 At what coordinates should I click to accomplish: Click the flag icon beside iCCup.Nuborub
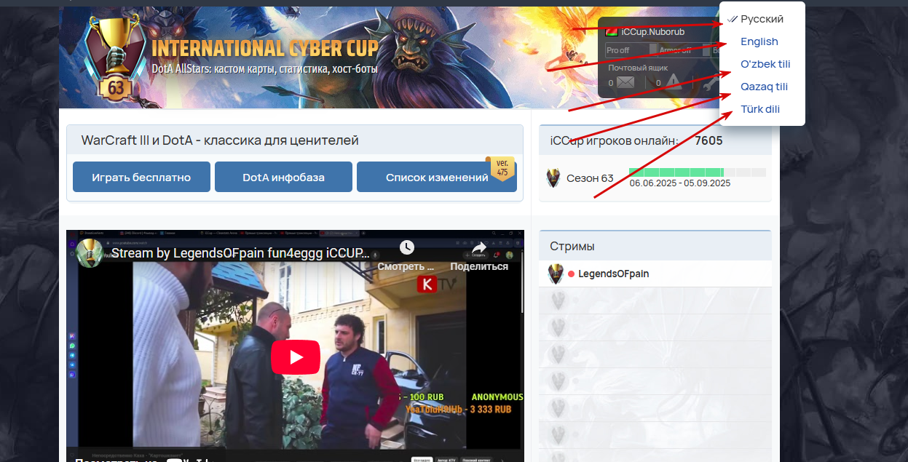coord(612,32)
